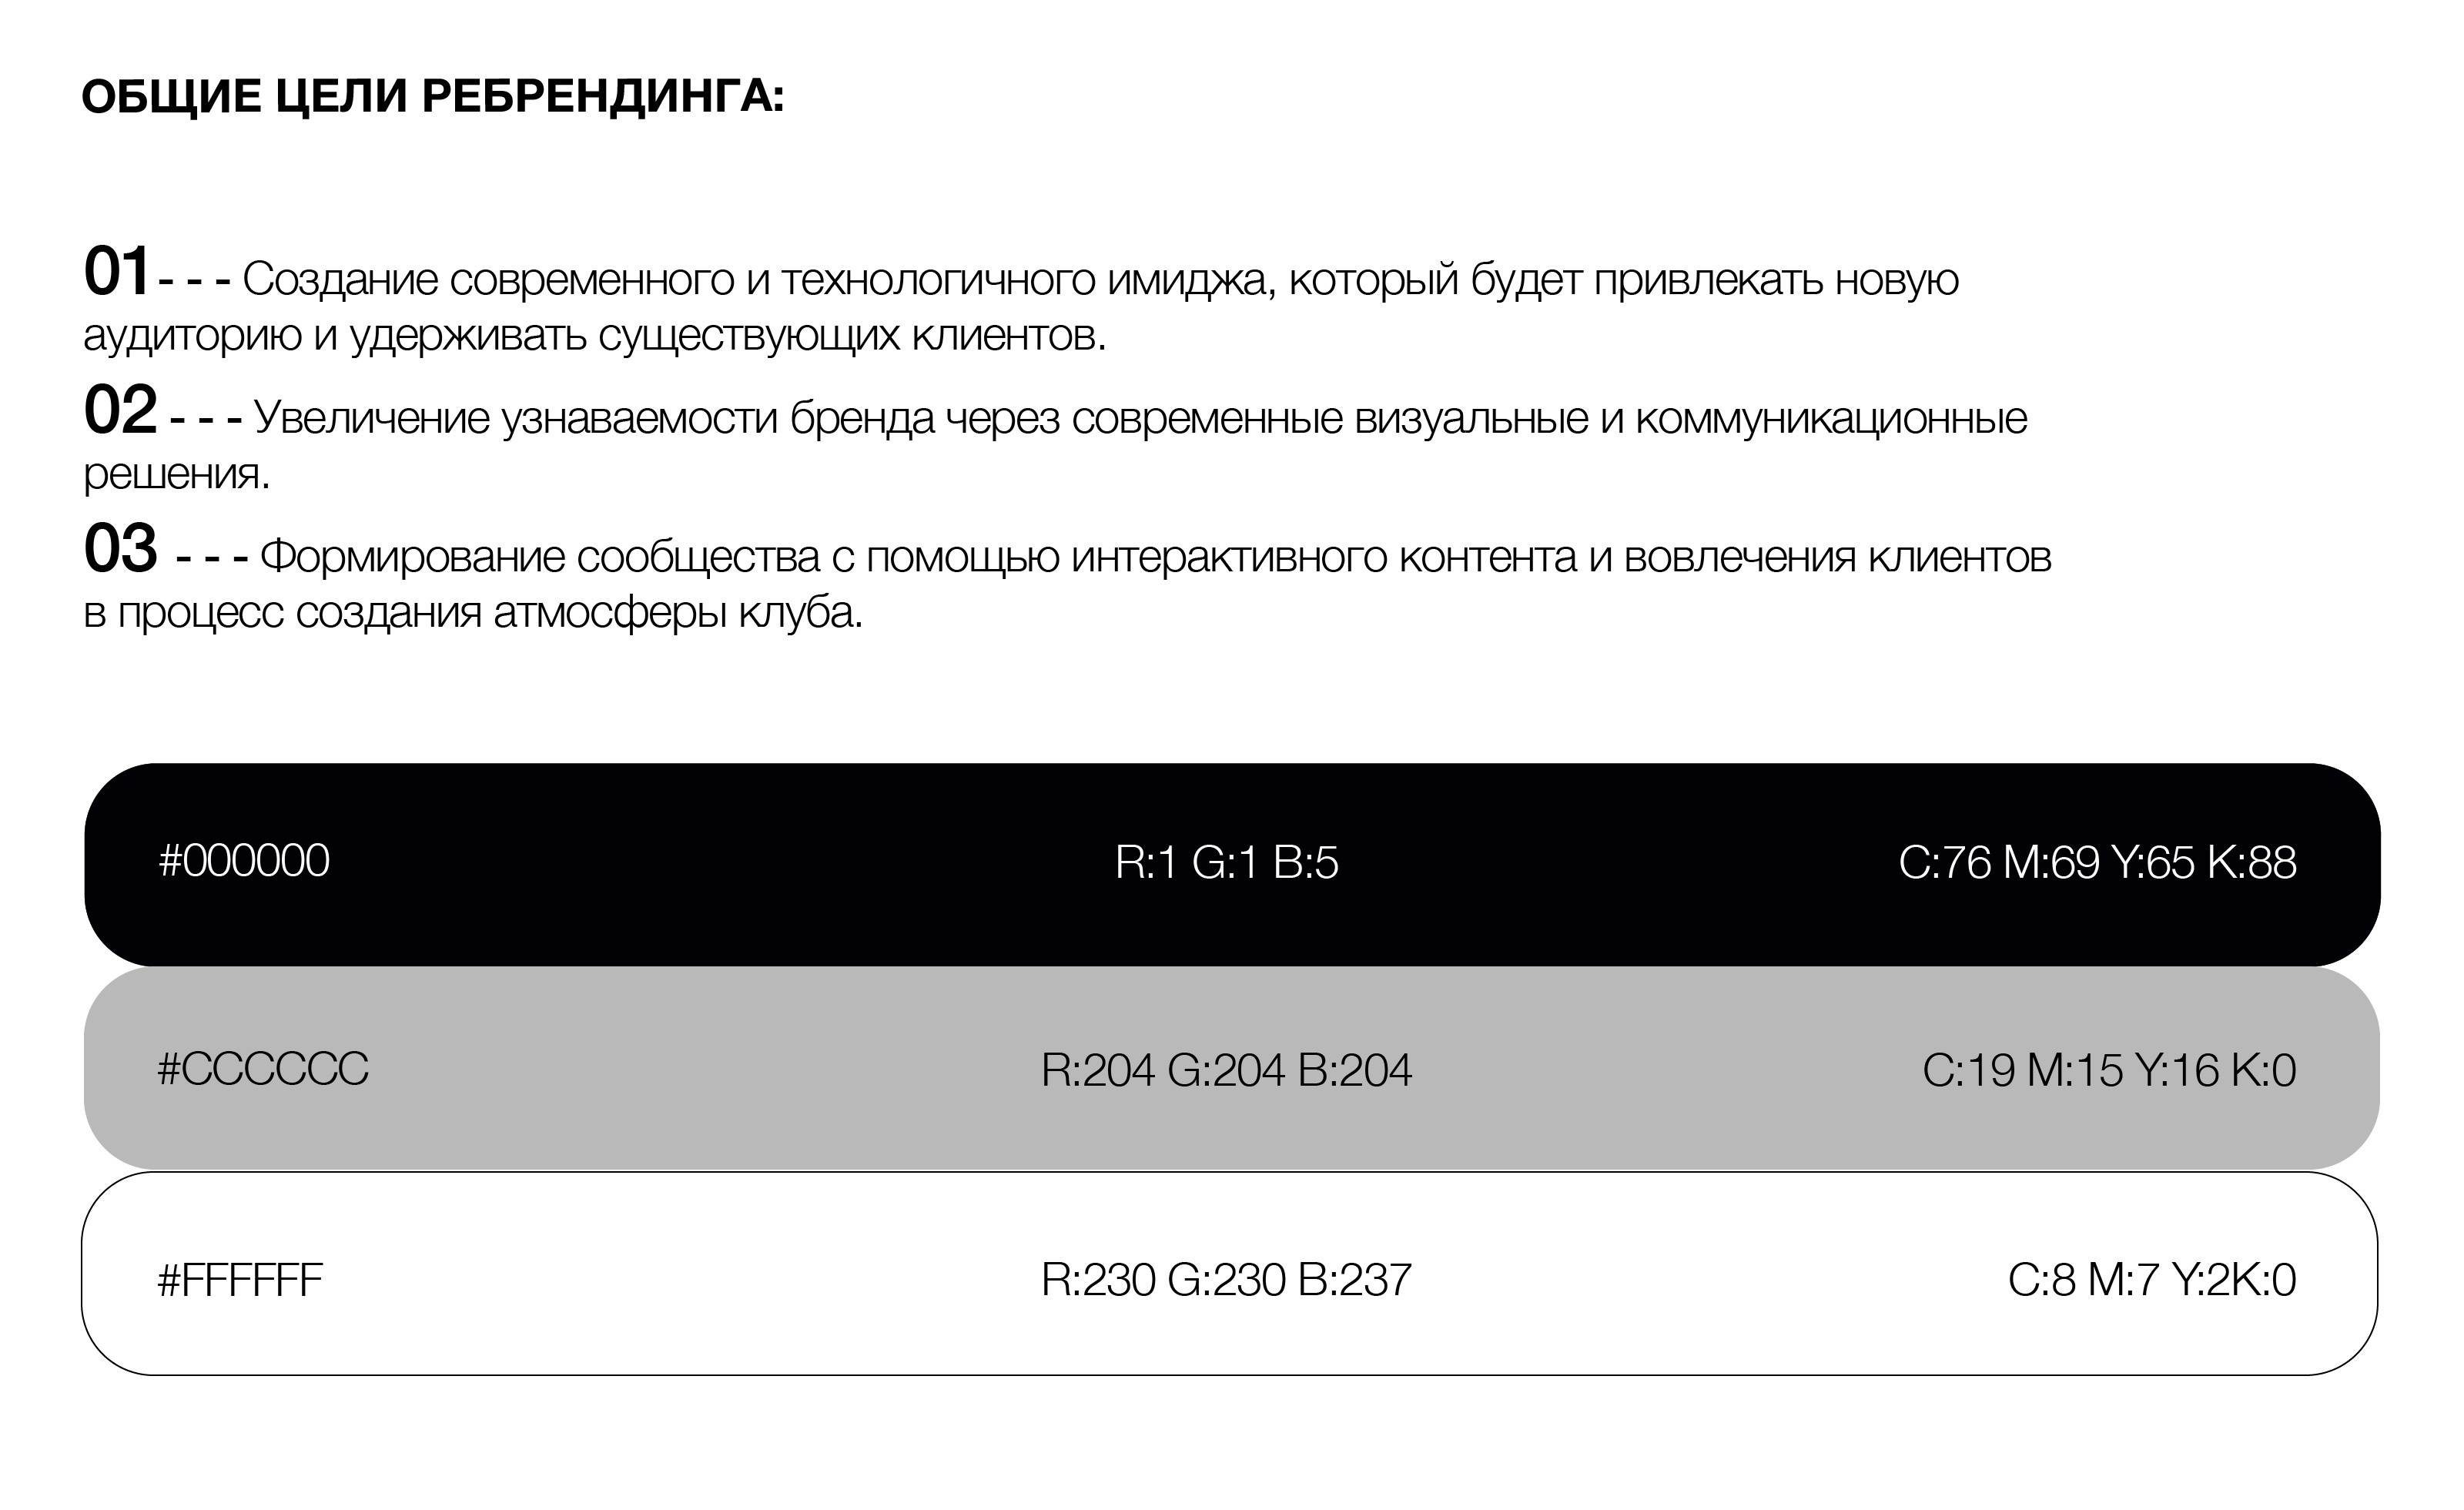2464x1510 pixels.
Task: Click the heading "ОБЩИЕ ЦЕЛИ РЕБРЕНДИНГА:"
Action: (432, 97)
